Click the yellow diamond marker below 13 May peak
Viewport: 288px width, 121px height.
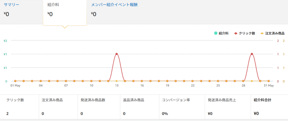116,81
